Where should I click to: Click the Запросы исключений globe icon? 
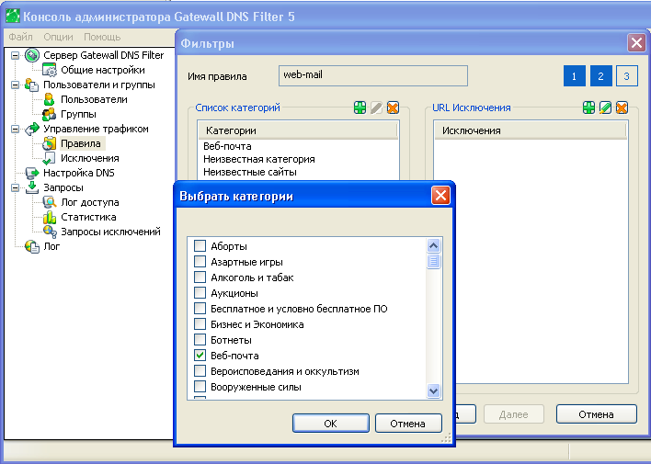[50, 232]
